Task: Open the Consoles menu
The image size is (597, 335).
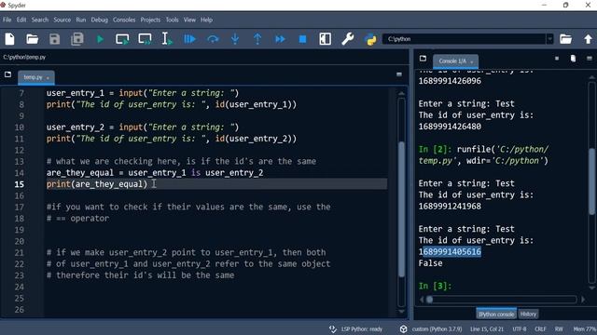Action: tap(124, 20)
